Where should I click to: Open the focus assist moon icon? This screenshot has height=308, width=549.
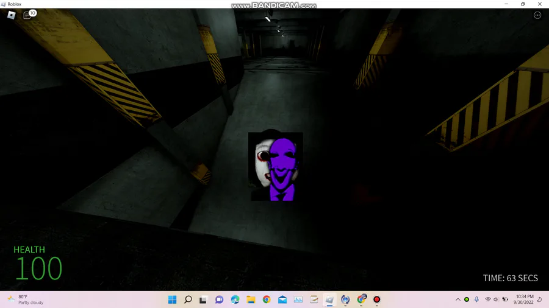(540, 299)
